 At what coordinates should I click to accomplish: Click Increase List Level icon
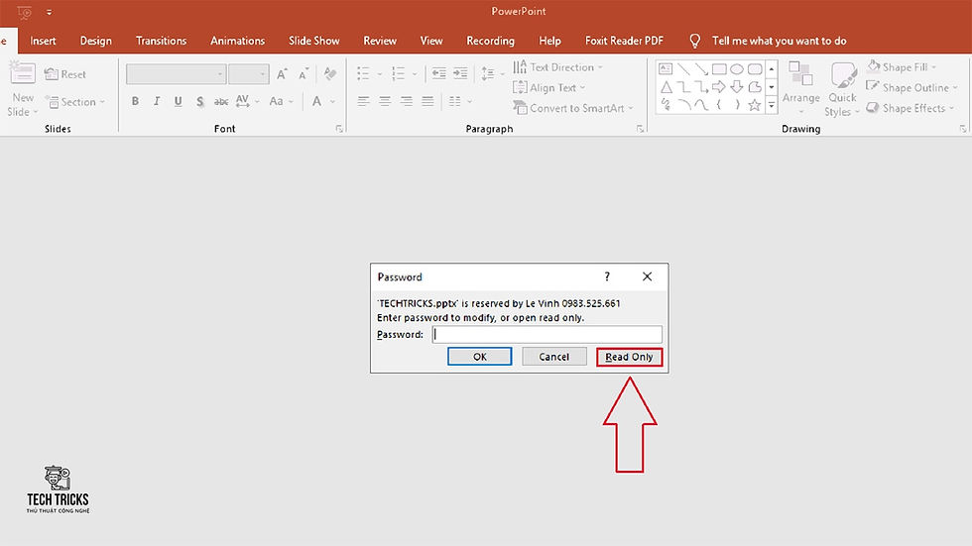460,73
